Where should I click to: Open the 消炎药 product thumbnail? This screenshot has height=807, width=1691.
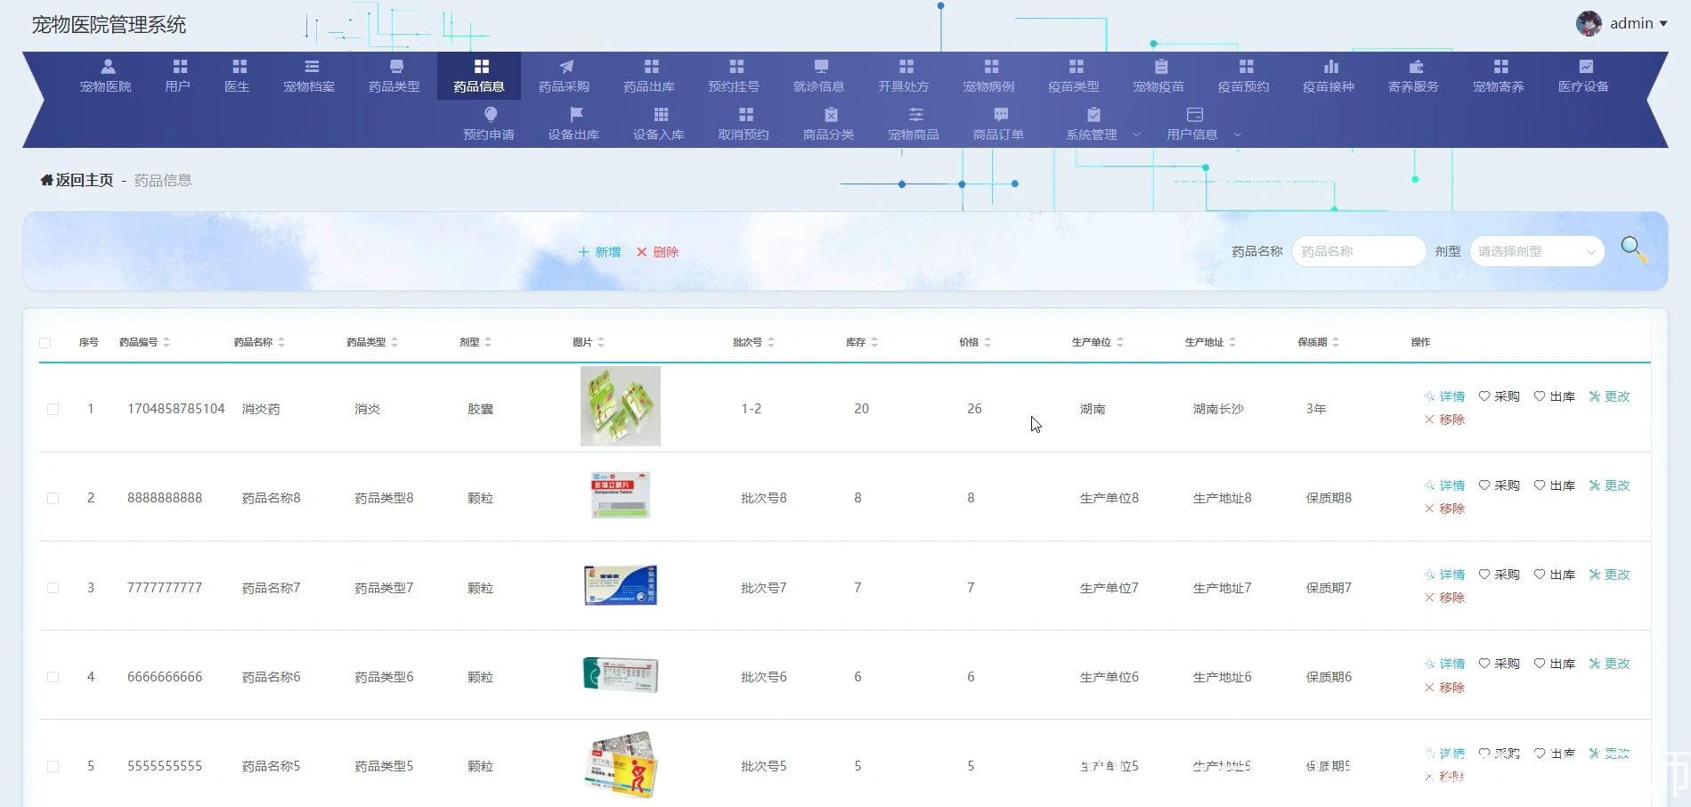click(x=621, y=406)
